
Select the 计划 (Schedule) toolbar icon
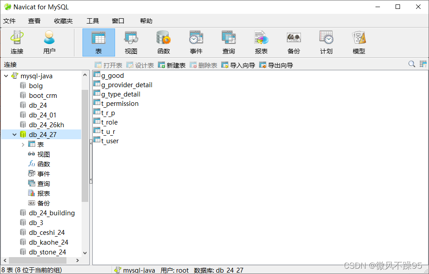326,41
